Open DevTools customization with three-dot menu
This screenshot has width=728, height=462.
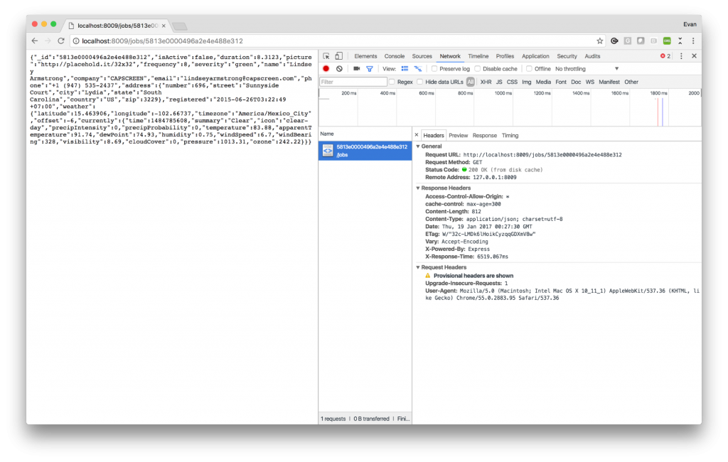[681, 55]
